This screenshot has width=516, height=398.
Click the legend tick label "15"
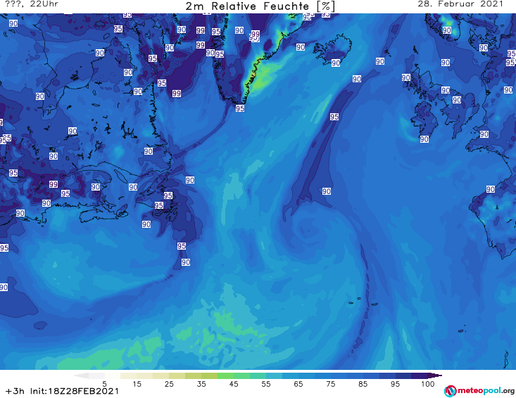137,384
